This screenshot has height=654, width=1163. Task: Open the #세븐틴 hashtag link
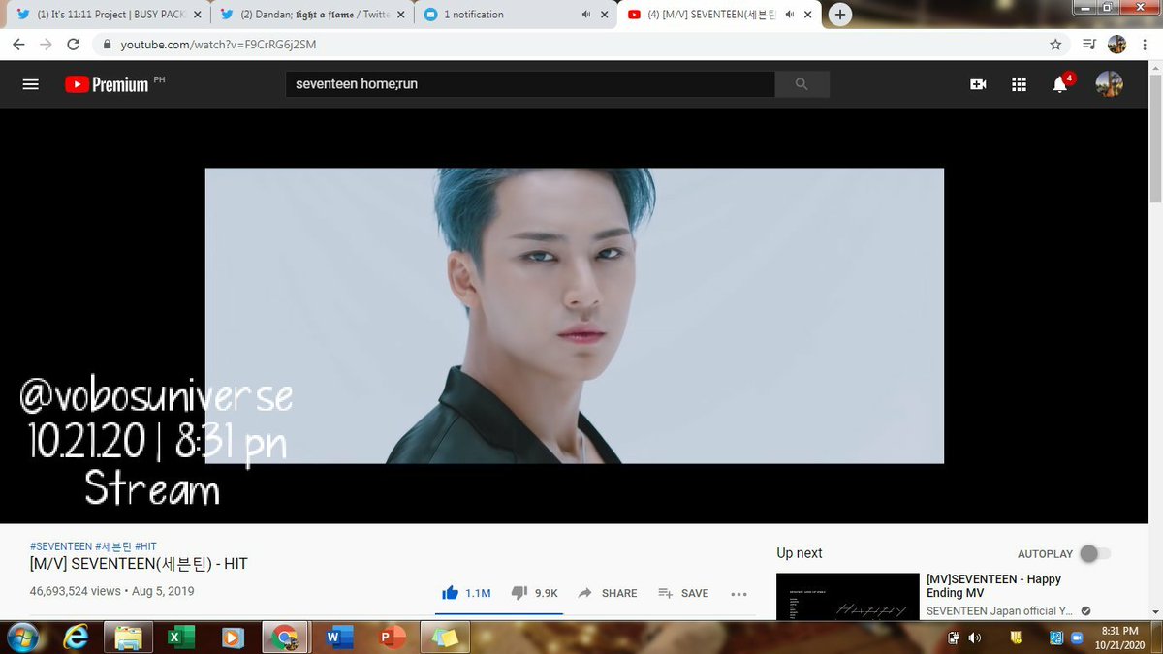coord(113,547)
